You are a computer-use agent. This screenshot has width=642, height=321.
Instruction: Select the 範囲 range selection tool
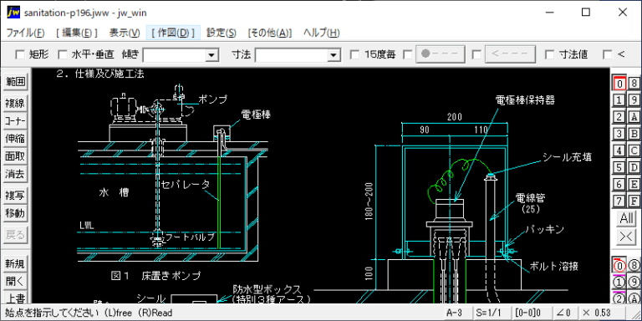point(15,82)
